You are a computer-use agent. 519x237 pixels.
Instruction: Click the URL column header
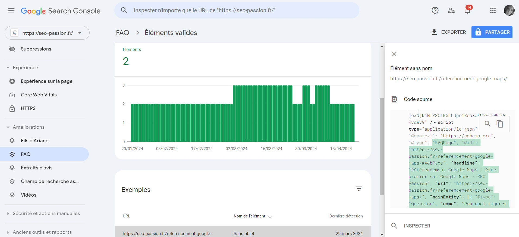coord(126,216)
